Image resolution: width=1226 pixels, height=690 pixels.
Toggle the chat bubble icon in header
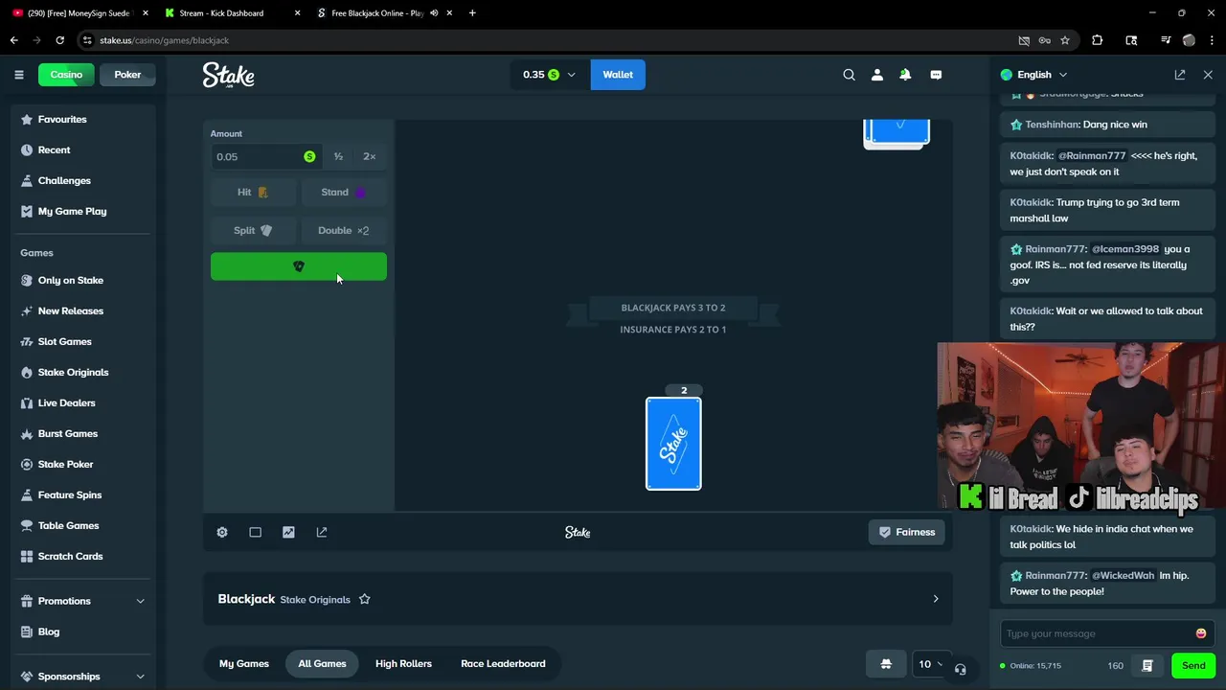[x=936, y=75]
